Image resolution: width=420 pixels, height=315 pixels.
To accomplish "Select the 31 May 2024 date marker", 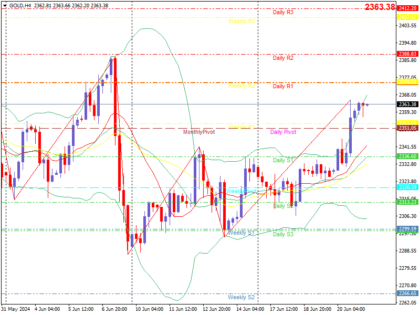I will [x=16, y=309].
